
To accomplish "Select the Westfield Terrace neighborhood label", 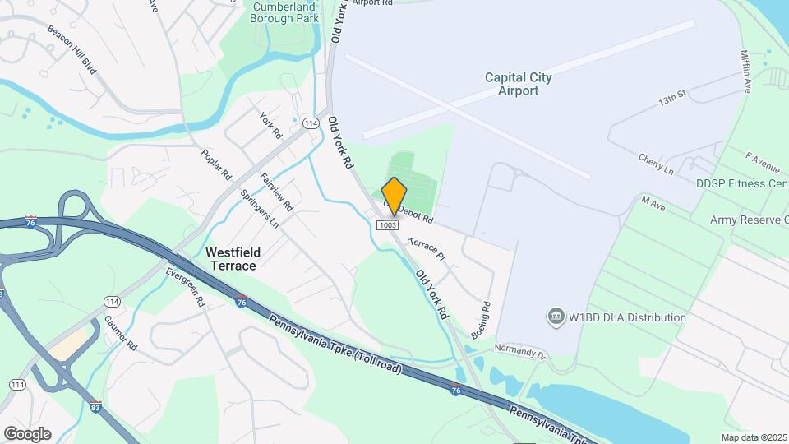I will (x=233, y=259).
